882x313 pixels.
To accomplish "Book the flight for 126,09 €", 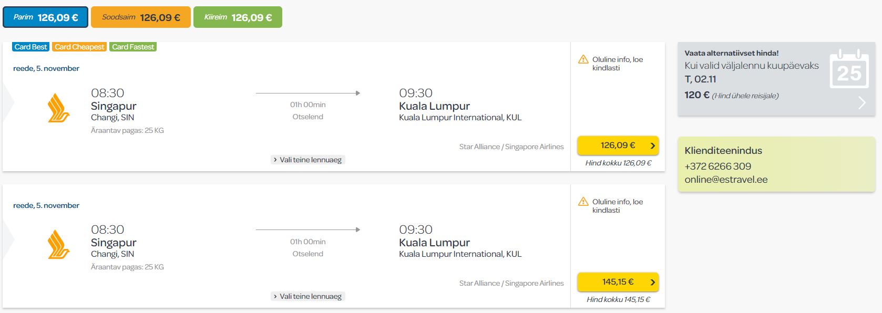I will click(618, 145).
